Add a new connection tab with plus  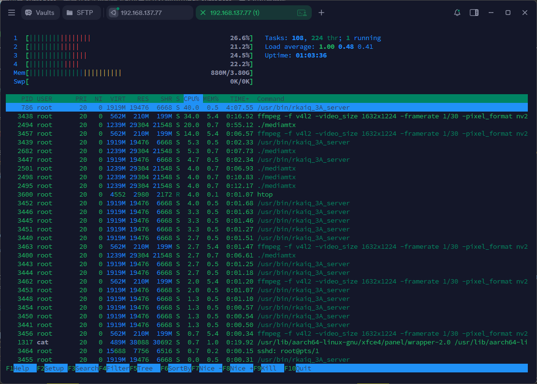[x=321, y=13]
